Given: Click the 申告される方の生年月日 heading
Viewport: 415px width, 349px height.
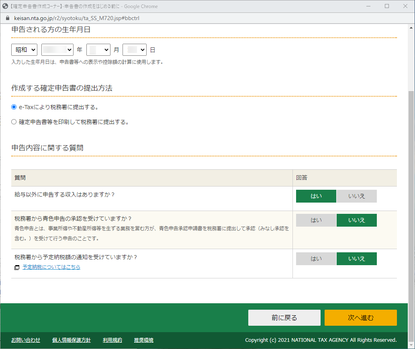Looking at the screenshot, I should (x=51, y=29).
